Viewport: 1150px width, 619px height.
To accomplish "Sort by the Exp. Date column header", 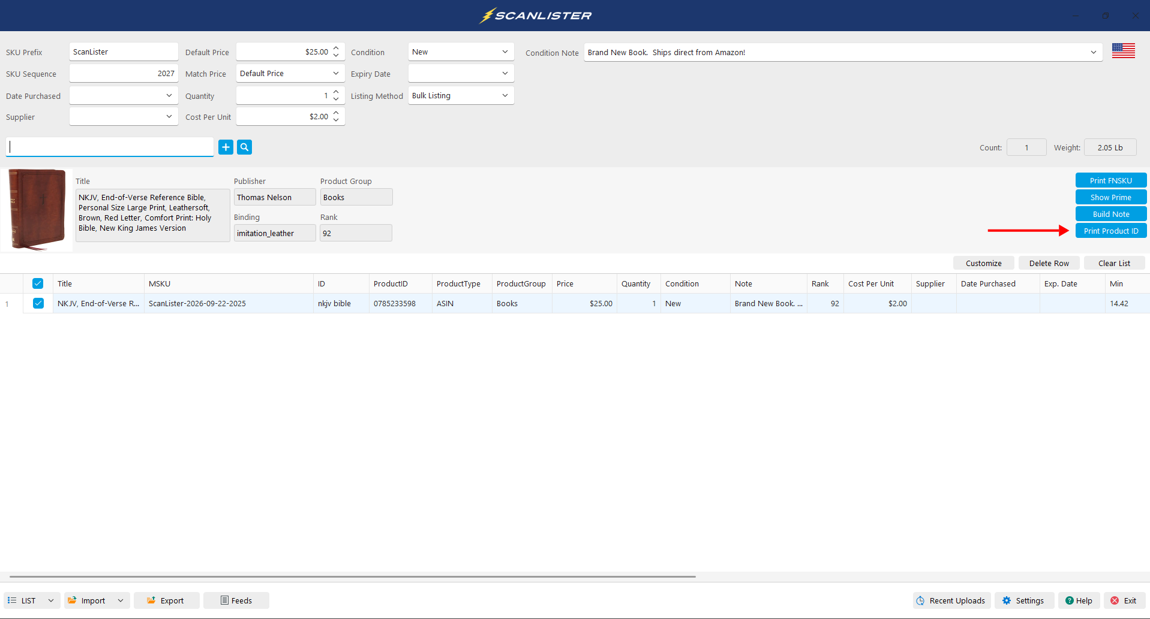I will coord(1072,283).
